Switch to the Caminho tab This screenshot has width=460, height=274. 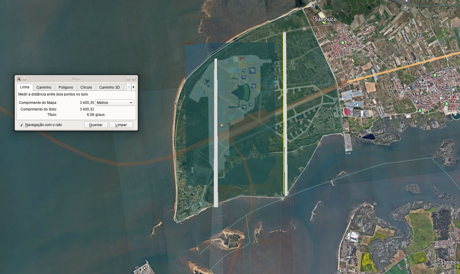(x=44, y=87)
